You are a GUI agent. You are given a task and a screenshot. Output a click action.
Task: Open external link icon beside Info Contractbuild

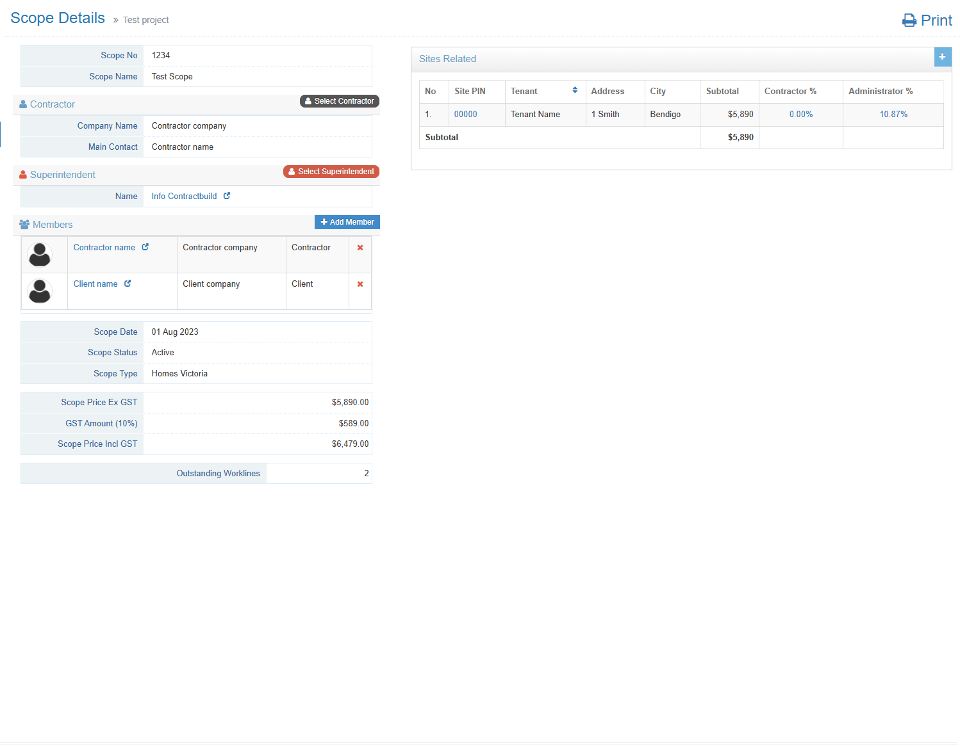(227, 196)
